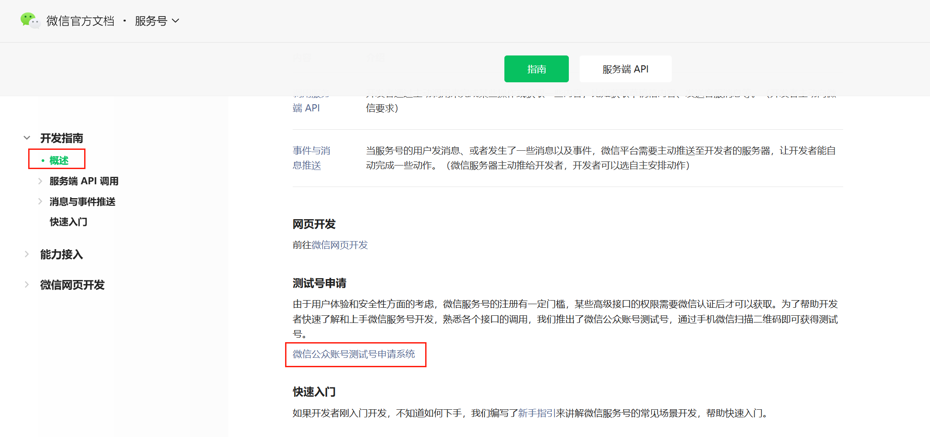Image resolution: width=930 pixels, height=437 pixels.
Task: Switch to the 指南 tab
Action: (536, 69)
